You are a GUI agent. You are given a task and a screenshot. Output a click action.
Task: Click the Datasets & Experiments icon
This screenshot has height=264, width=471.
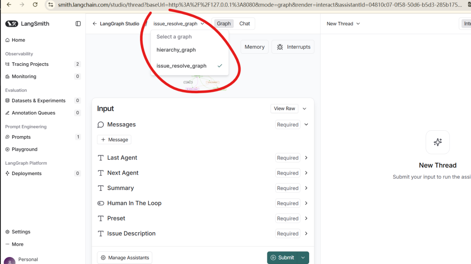[7, 101]
